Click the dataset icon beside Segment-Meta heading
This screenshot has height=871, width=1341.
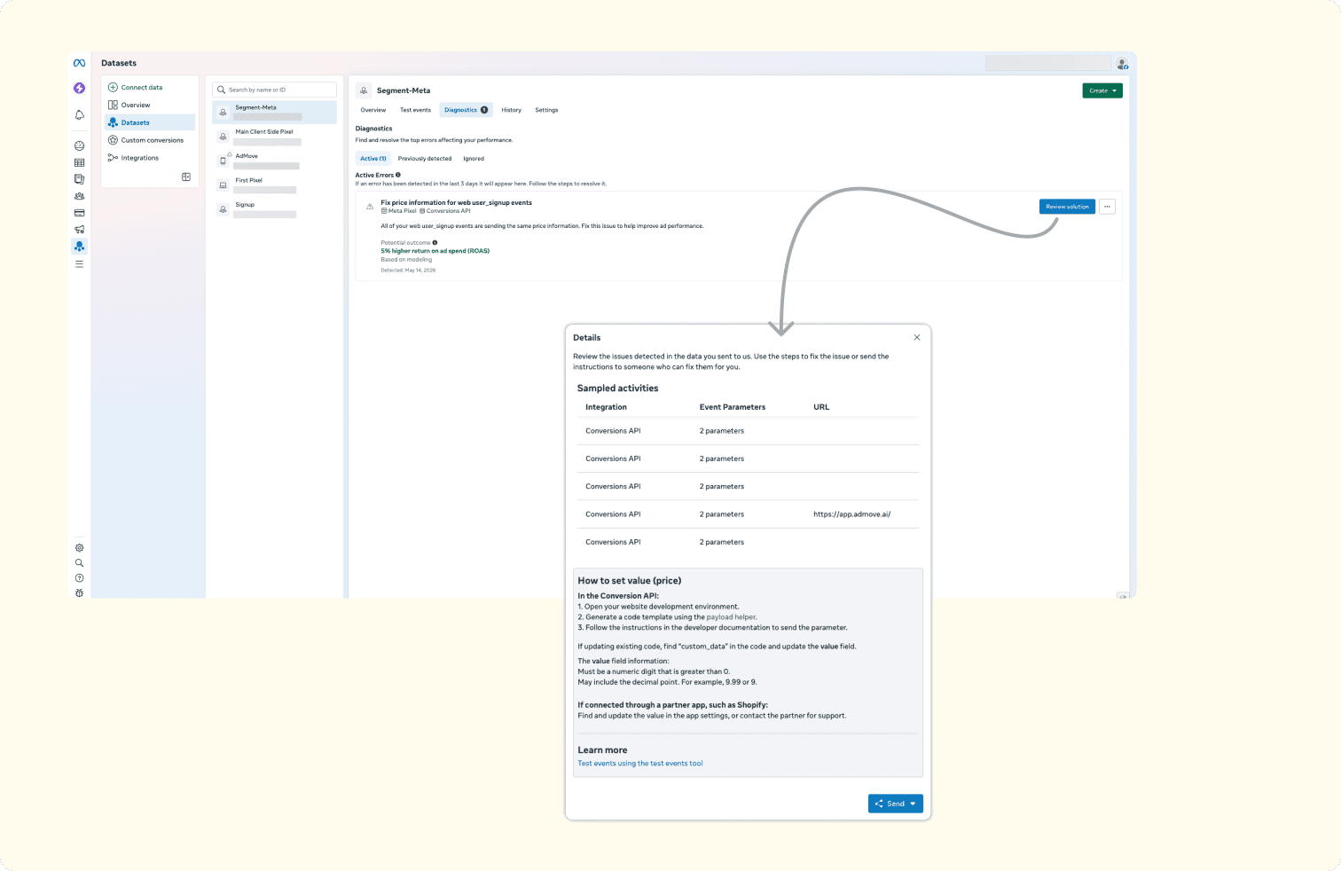pos(364,90)
